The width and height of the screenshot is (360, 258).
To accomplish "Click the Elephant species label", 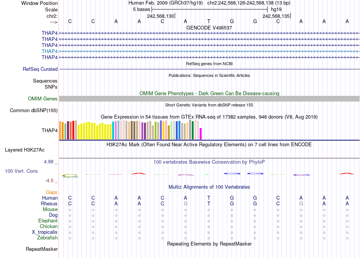I will tap(48, 220).
